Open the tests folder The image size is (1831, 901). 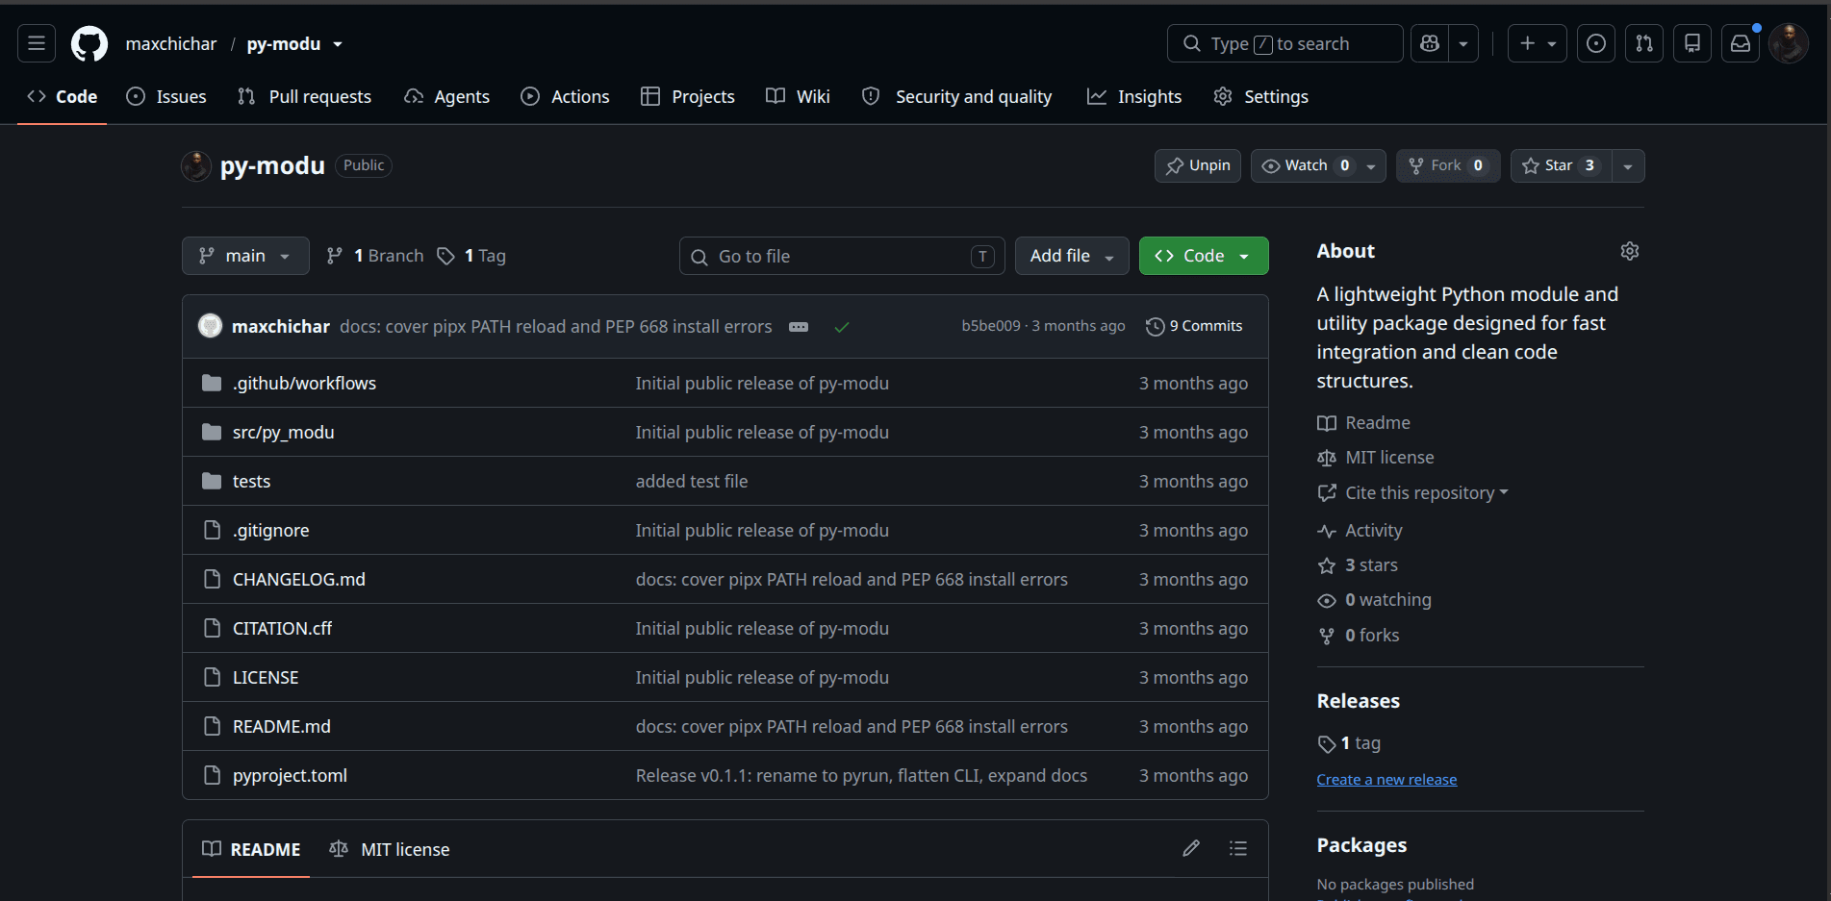[x=251, y=481]
